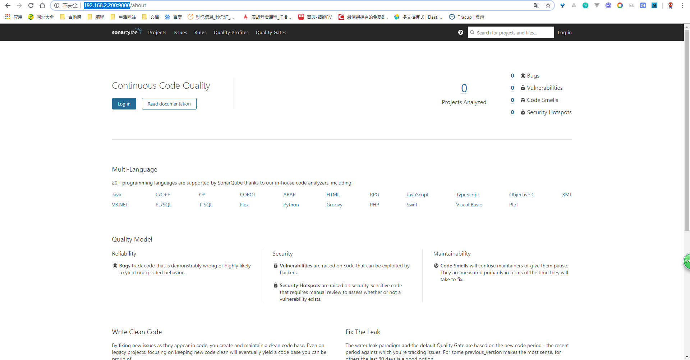The image size is (690, 360).
Task: Click the page vertical scrollbar thumb
Action: coord(687,130)
